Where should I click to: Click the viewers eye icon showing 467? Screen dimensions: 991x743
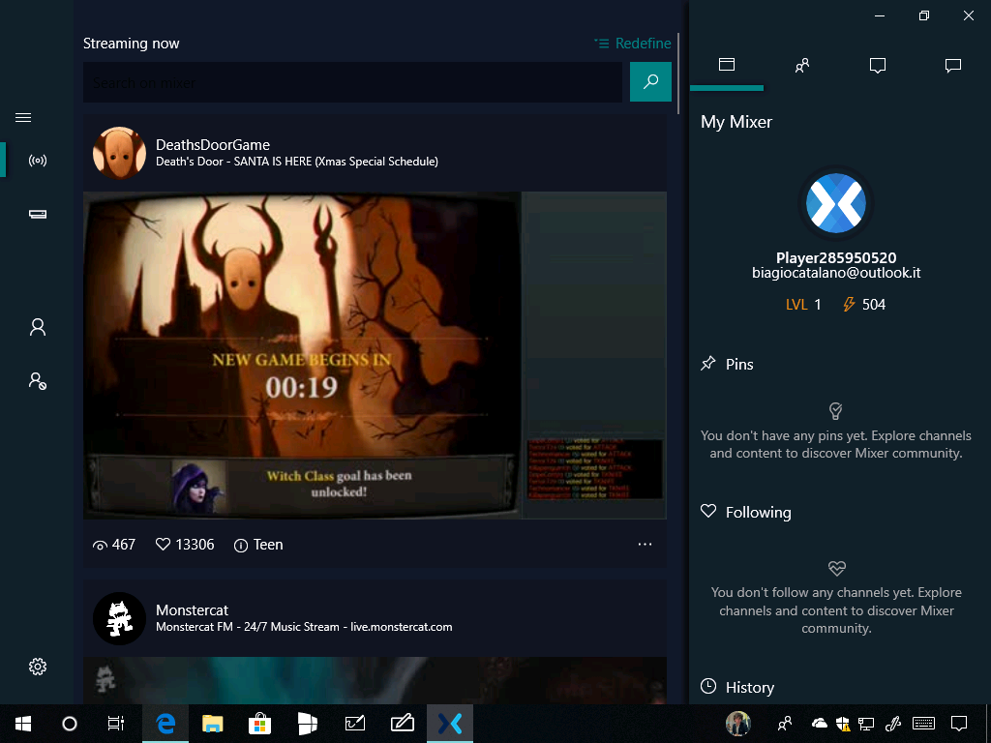tap(100, 546)
